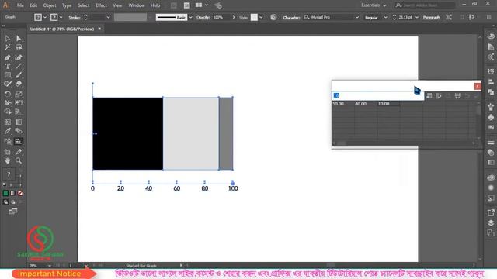Select the Shaper tool
The width and height of the screenshot is (497, 279).
click(x=8, y=84)
